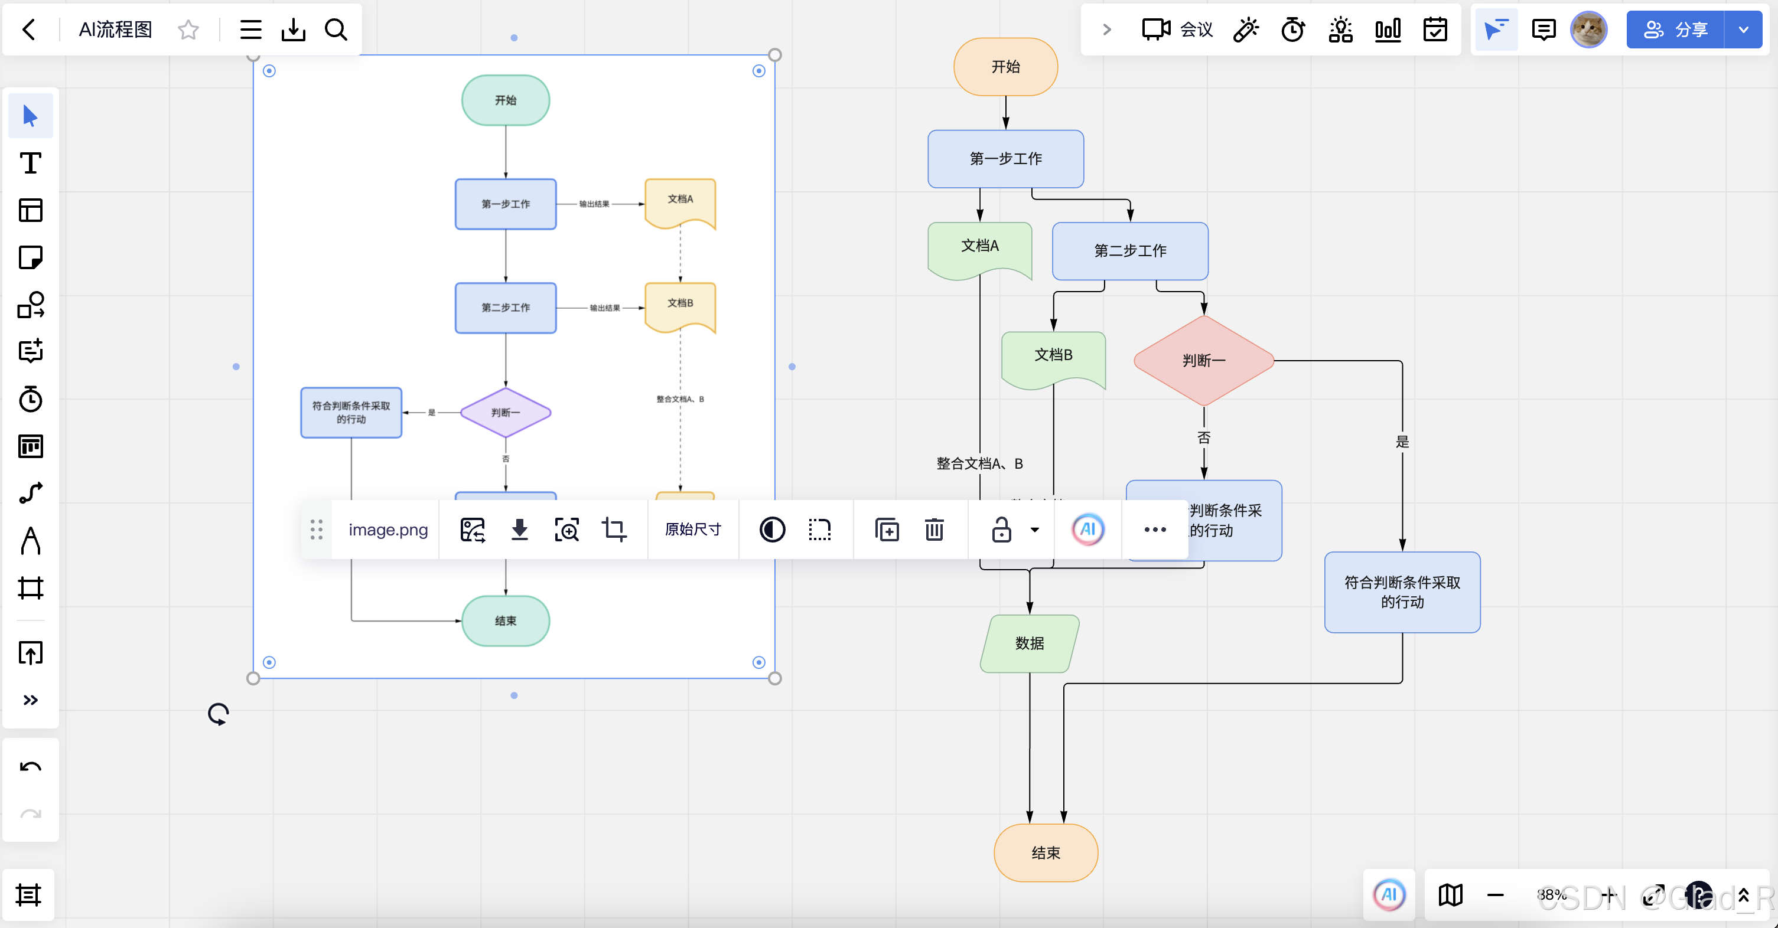Expand more tools in left sidebar
1778x928 pixels.
(30, 700)
